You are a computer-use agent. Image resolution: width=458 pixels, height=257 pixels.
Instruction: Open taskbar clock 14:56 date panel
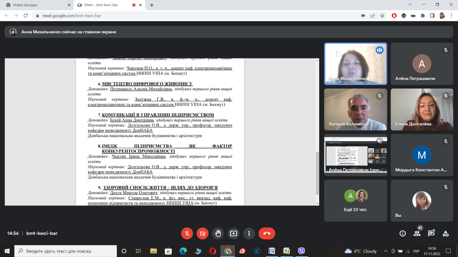coord(432,251)
